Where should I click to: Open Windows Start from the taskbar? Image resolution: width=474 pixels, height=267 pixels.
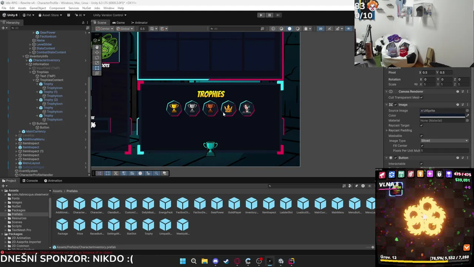(183, 261)
